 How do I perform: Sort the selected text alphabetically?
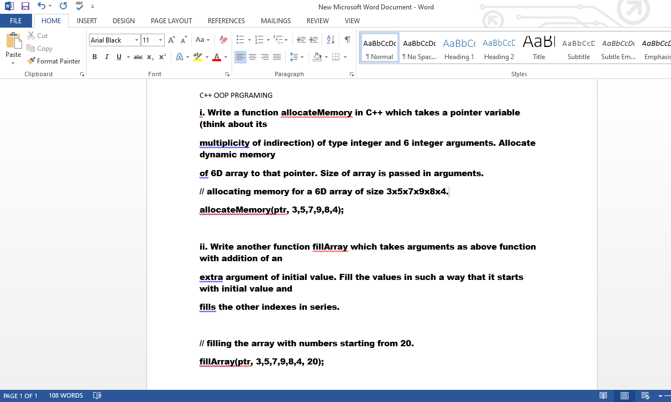click(x=331, y=39)
